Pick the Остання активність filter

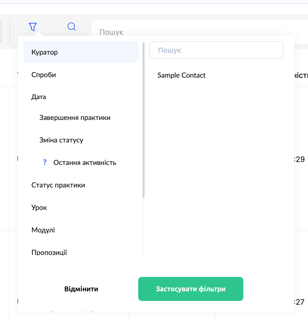click(85, 163)
